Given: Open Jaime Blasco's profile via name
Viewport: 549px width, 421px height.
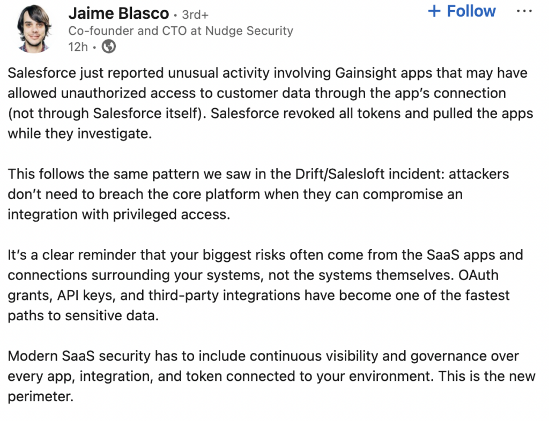Looking at the screenshot, I should coord(118,14).
